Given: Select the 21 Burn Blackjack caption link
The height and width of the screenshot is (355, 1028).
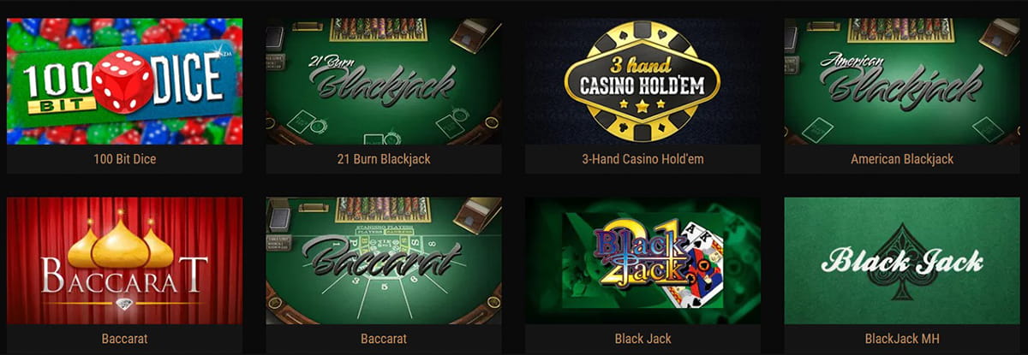Looking at the screenshot, I should tap(383, 158).
